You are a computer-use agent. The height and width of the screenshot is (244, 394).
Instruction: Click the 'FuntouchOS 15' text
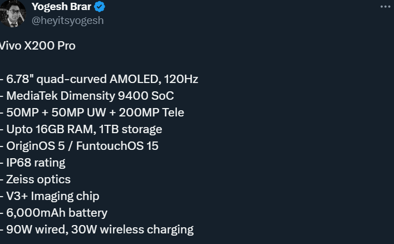117,146
